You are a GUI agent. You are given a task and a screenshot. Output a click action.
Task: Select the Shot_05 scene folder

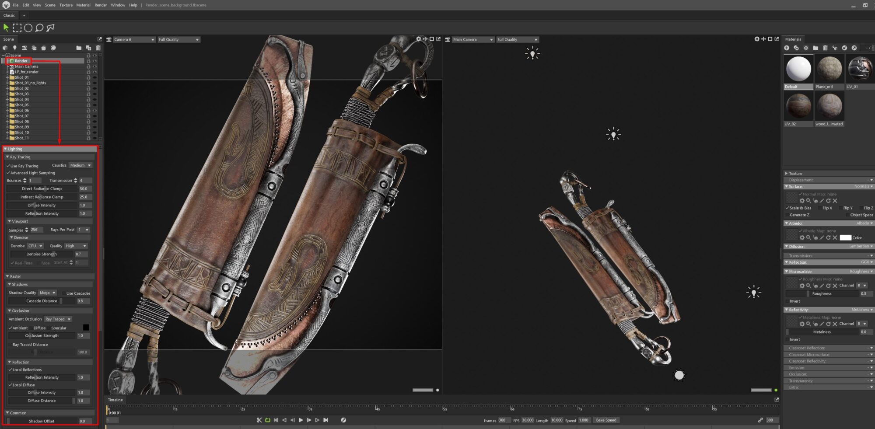pyautogui.click(x=21, y=105)
